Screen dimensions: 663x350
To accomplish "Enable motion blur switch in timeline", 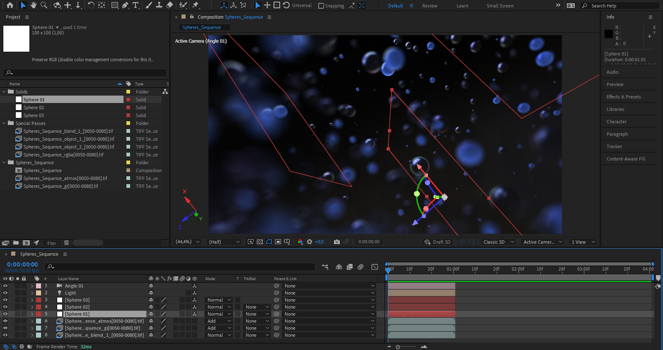I will 361,267.
